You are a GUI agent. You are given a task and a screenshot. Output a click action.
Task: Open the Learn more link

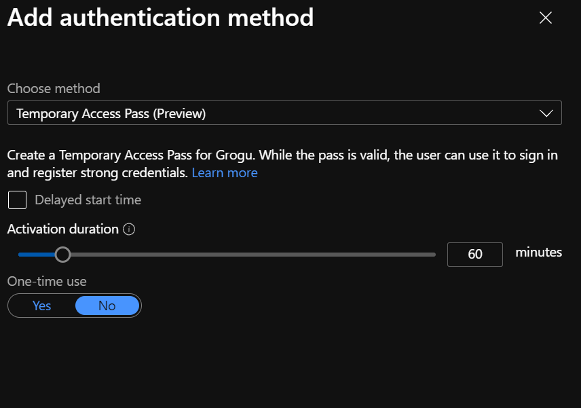pos(225,173)
